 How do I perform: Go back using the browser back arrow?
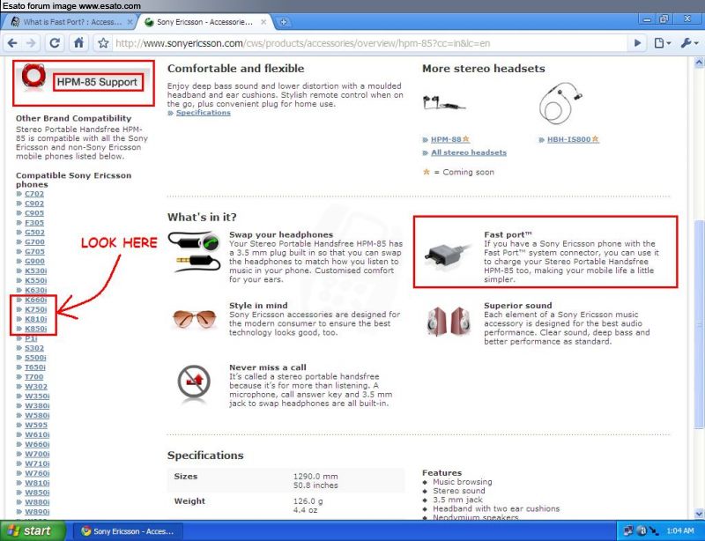[12, 43]
